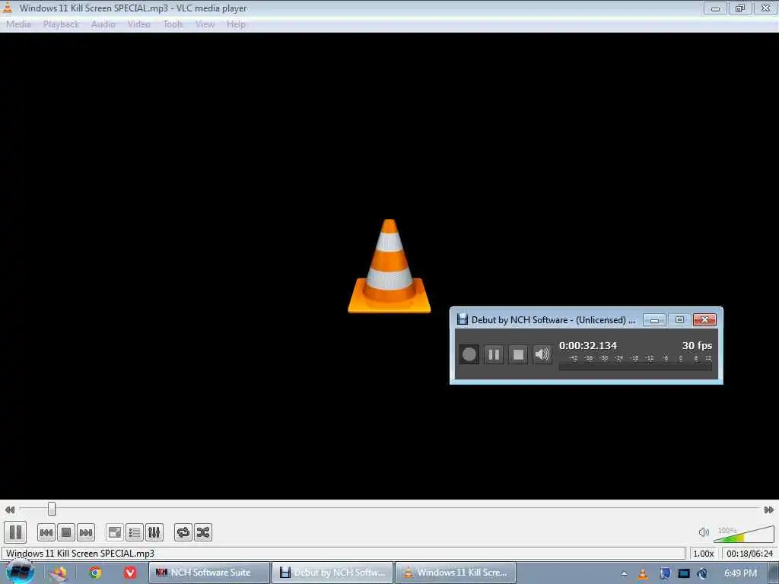Image resolution: width=779 pixels, height=584 pixels.
Task: Toggle Debut audio speaker button
Action: pyautogui.click(x=542, y=354)
